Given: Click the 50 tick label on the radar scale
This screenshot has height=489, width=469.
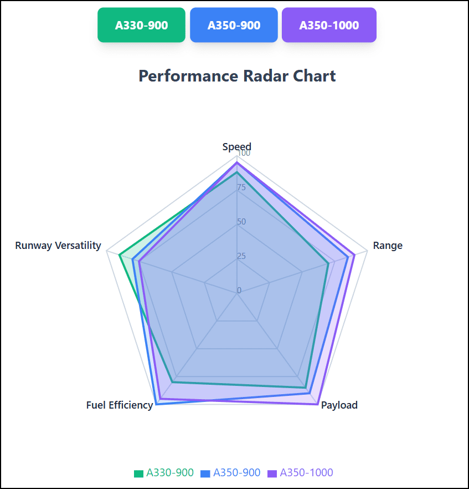Looking at the screenshot, I should (241, 222).
